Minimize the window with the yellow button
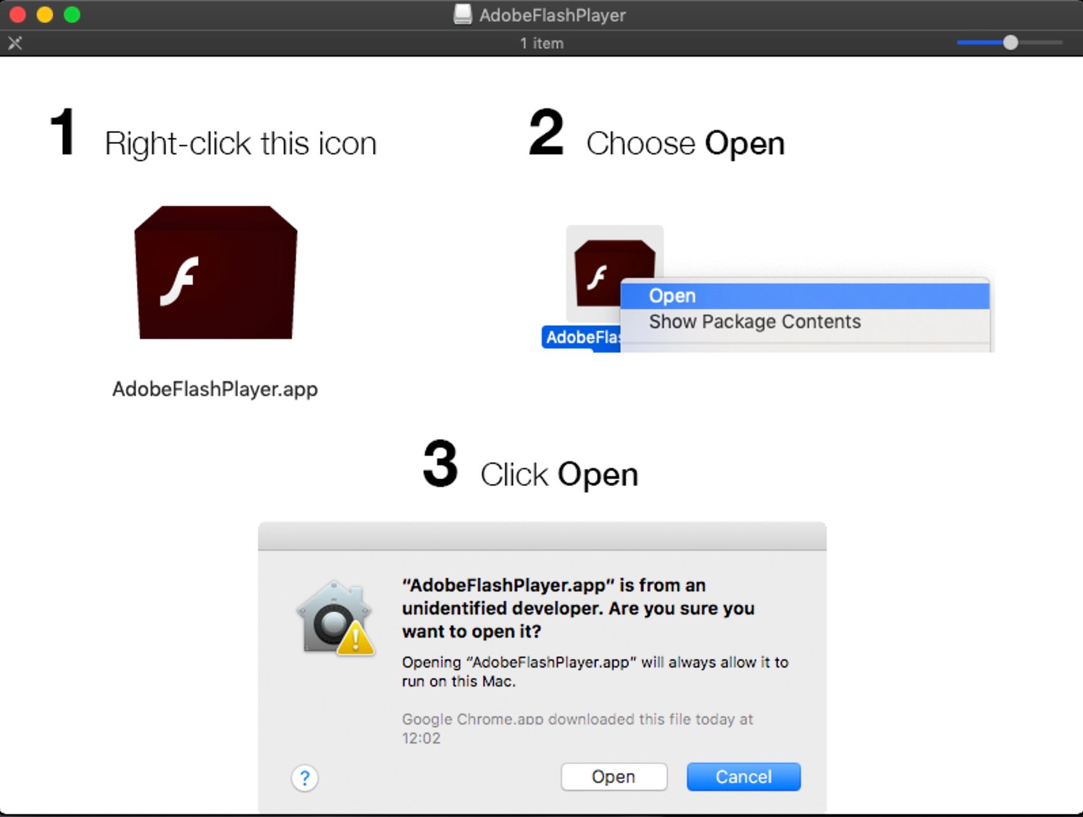 pos(45,14)
